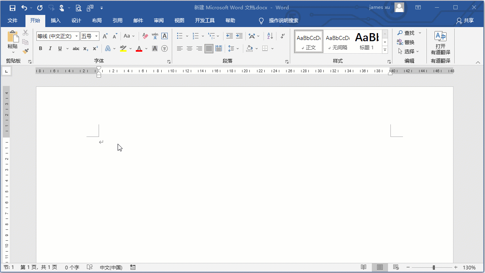This screenshot has height=273, width=485.
Task: Click the A-Z sort icon
Action: click(x=270, y=36)
